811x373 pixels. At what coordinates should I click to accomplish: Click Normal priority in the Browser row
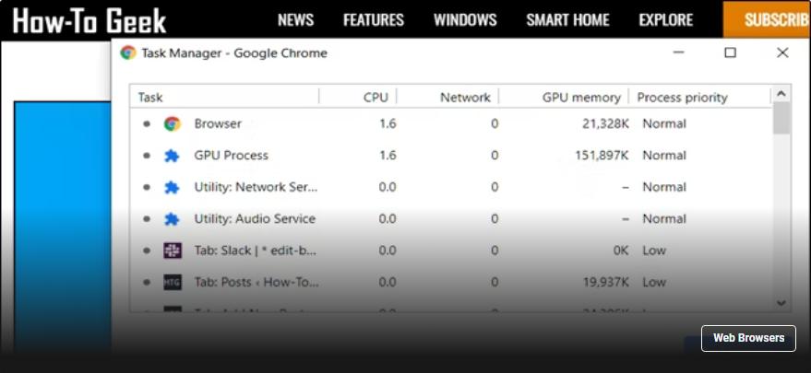pos(664,124)
